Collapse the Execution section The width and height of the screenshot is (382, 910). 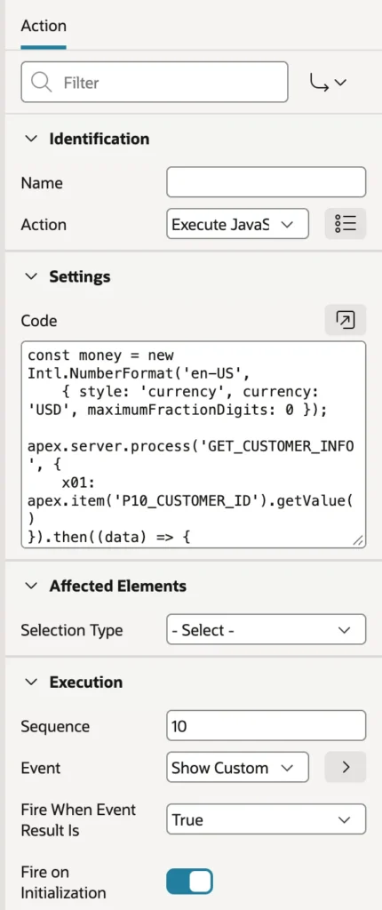tap(31, 682)
